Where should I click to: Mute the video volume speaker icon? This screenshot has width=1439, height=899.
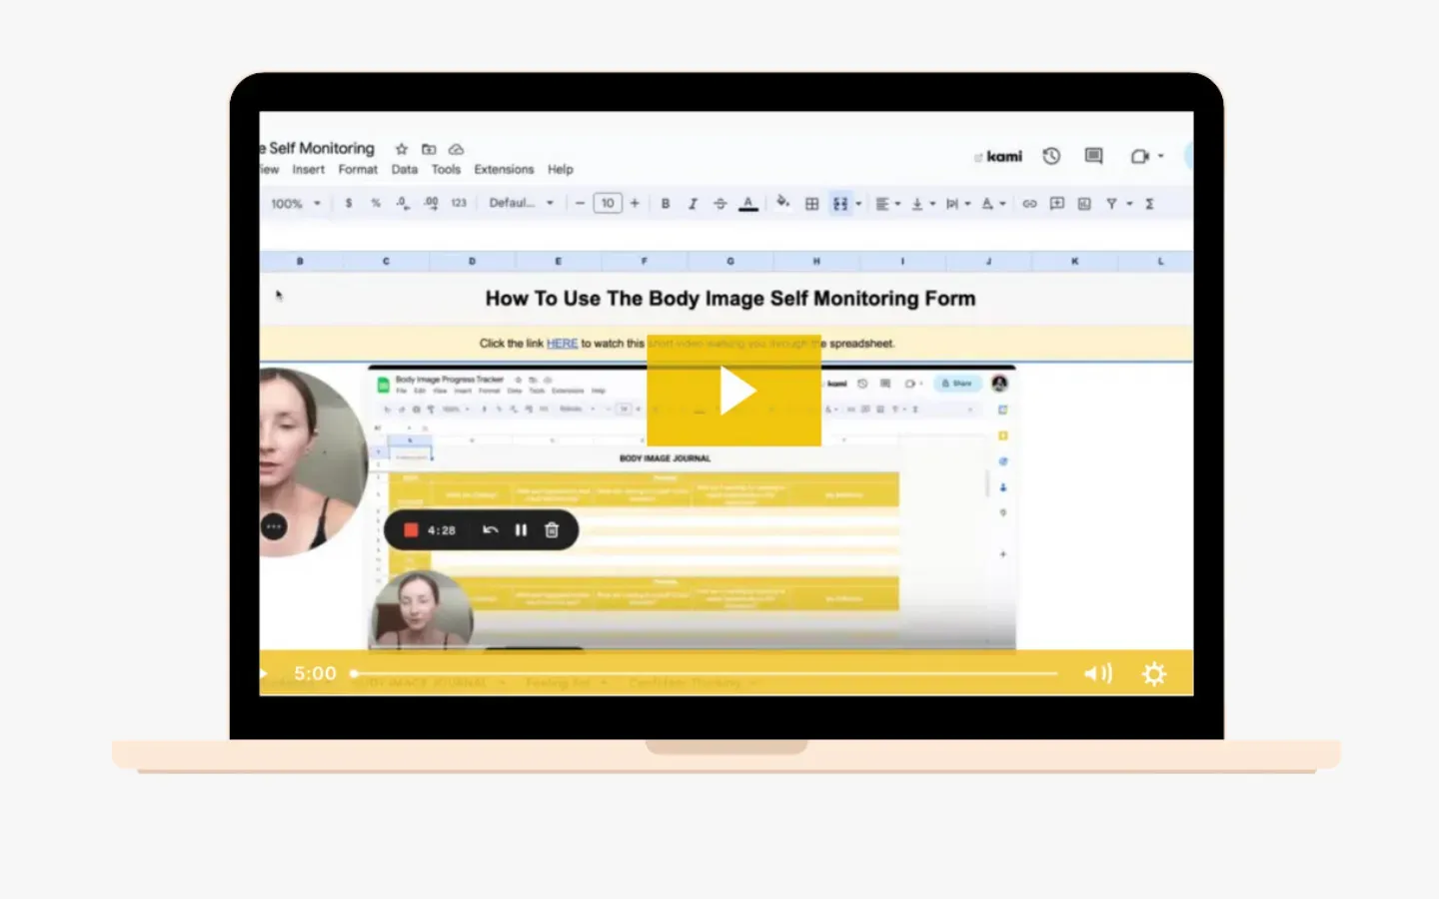(x=1097, y=674)
